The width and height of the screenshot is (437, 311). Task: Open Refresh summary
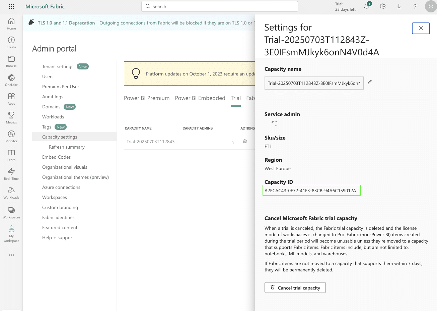[x=67, y=147]
